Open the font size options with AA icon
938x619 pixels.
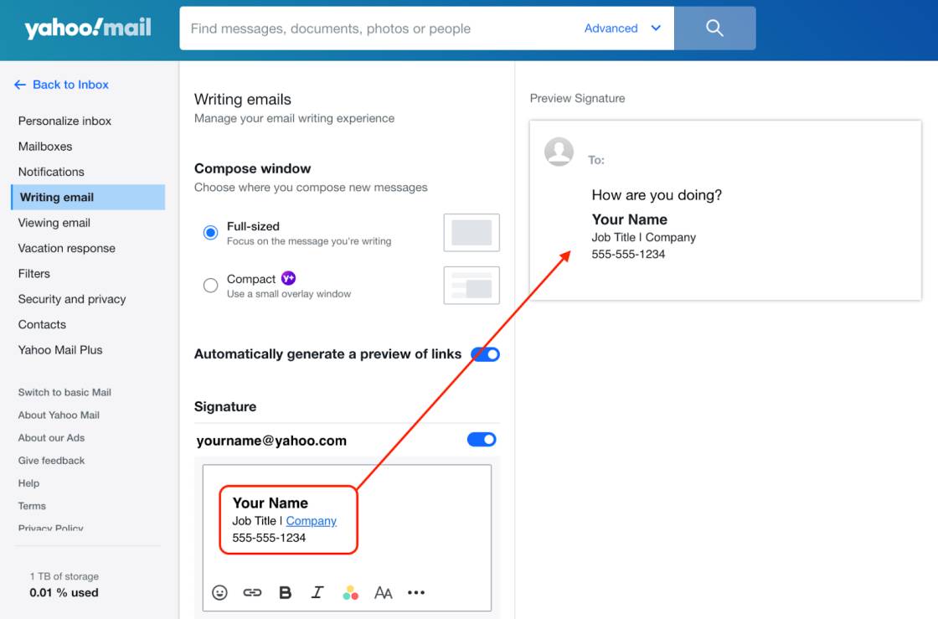(384, 592)
